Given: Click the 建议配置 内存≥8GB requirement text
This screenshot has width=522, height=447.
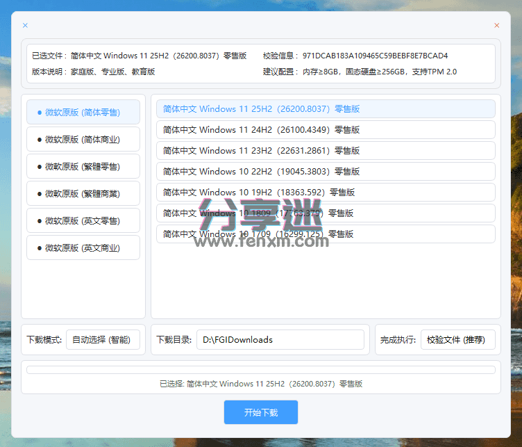Looking at the screenshot, I should (360, 72).
